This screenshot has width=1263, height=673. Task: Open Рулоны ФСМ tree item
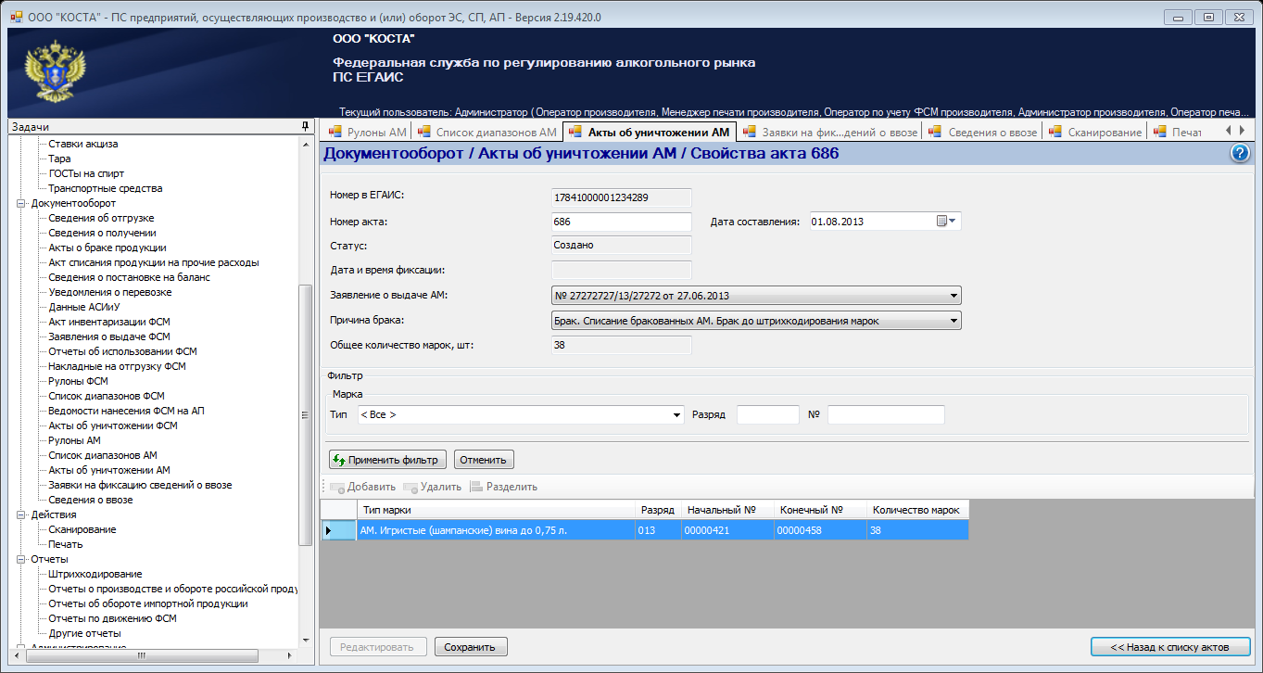79,381
